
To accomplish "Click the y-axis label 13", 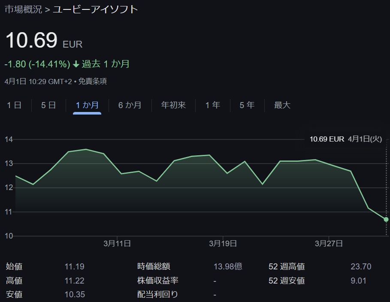I will pos(9,163).
